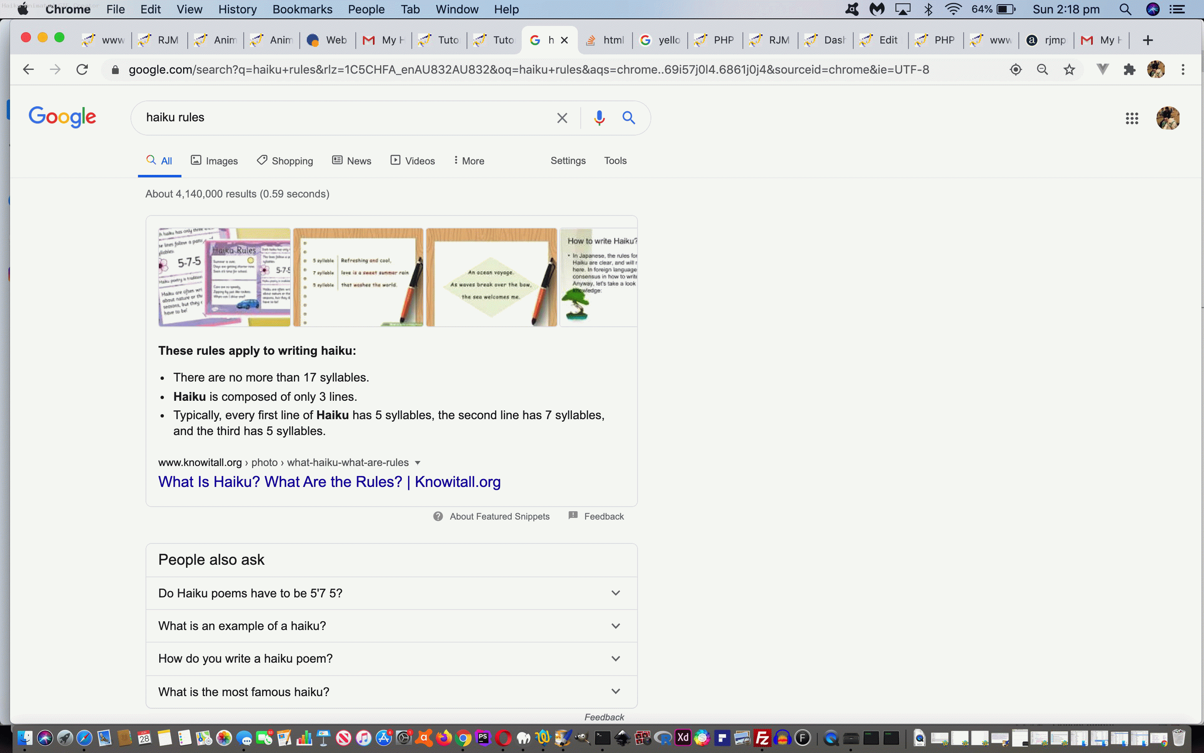Switch to the 'yello' Google tab

point(661,40)
